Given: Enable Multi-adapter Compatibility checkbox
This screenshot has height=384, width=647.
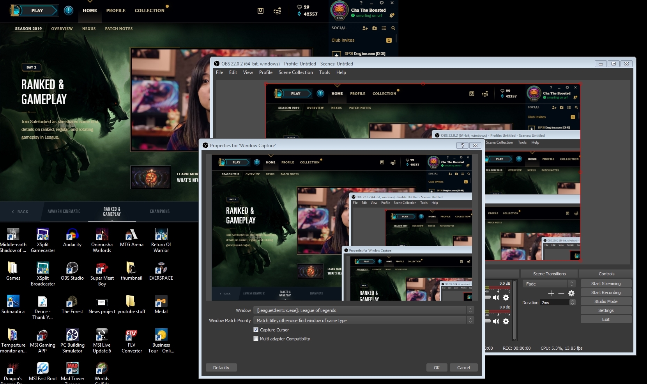Looking at the screenshot, I should (256, 339).
